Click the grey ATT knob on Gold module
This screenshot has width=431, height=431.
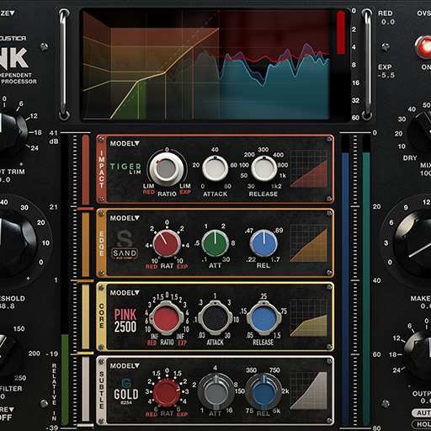coord(215,391)
